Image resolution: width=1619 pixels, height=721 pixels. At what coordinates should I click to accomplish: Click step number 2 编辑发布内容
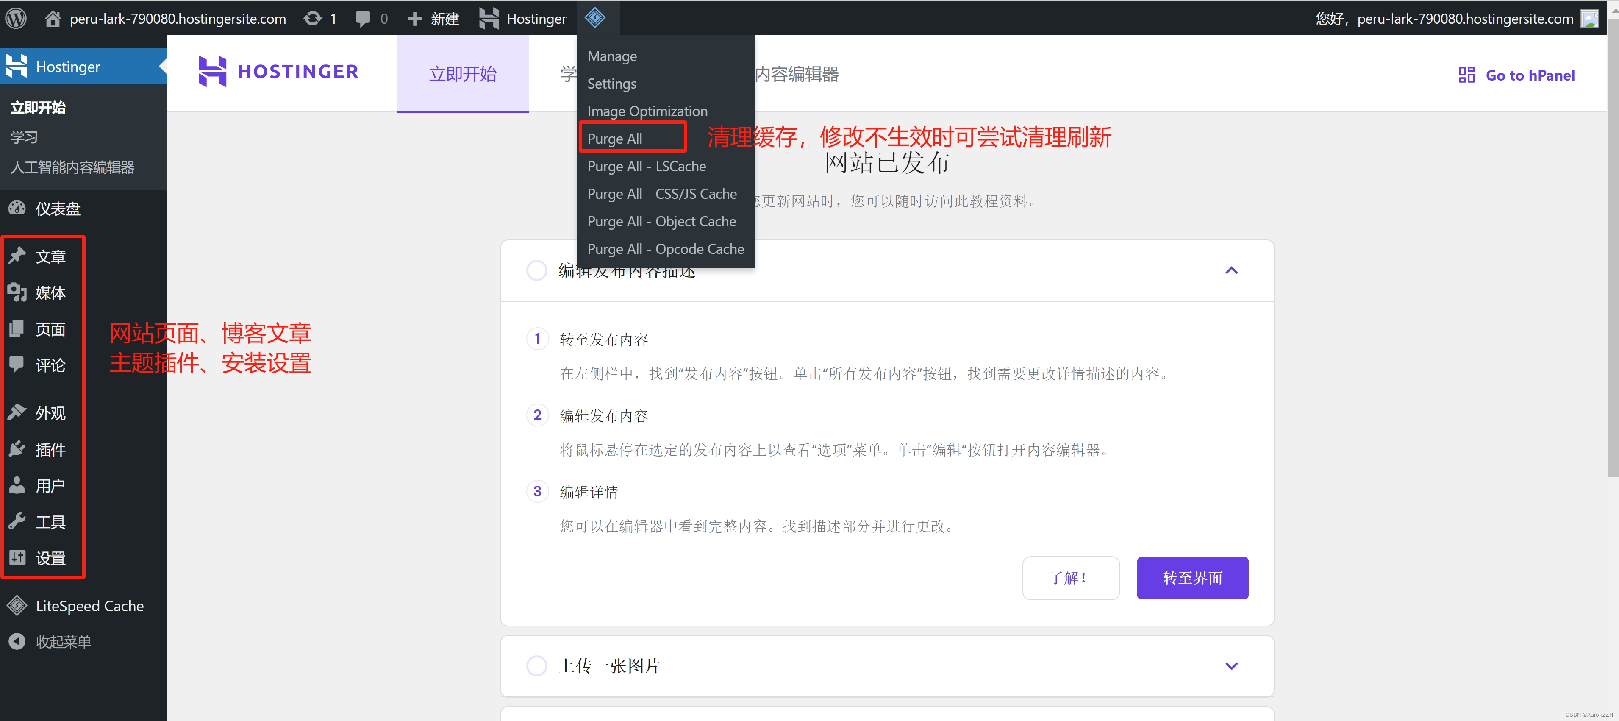click(x=537, y=415)
